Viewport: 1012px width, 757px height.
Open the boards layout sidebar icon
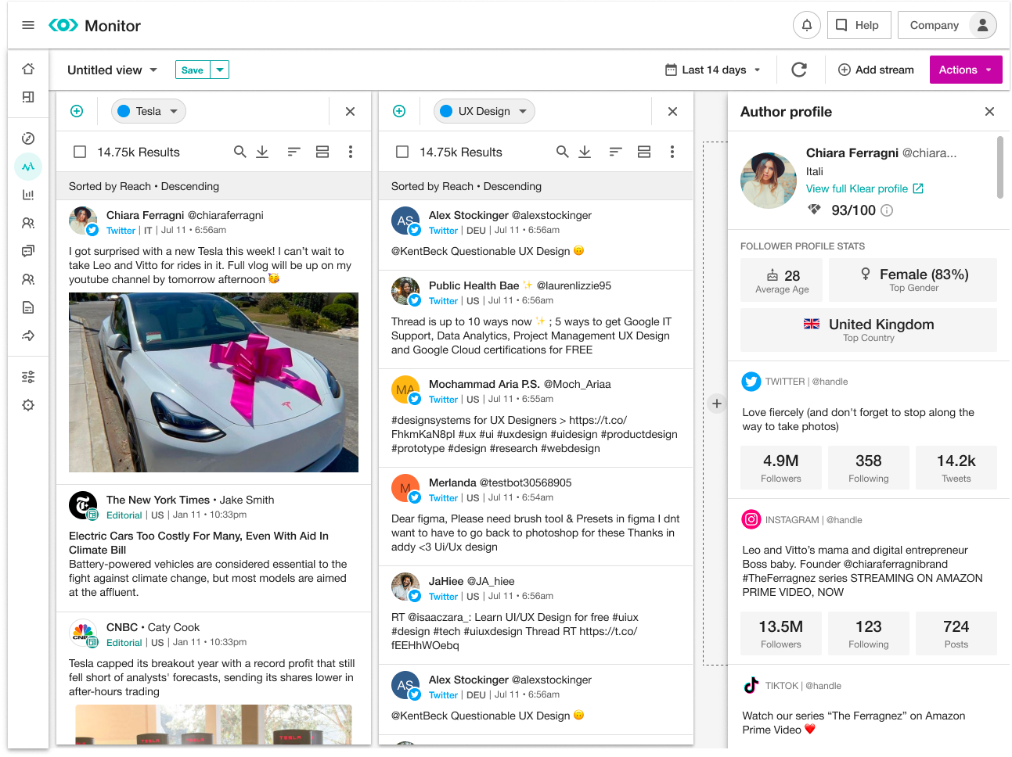coord(28,97)
